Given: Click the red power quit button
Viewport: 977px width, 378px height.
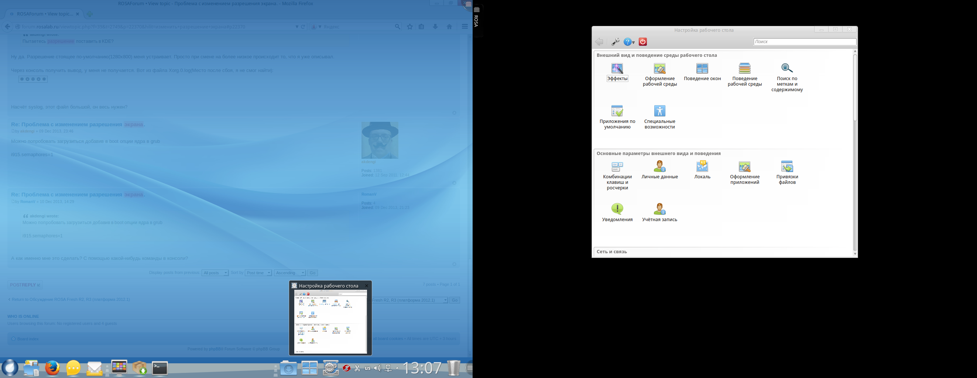Looking at the screenshot, I should tap(642, 42).
